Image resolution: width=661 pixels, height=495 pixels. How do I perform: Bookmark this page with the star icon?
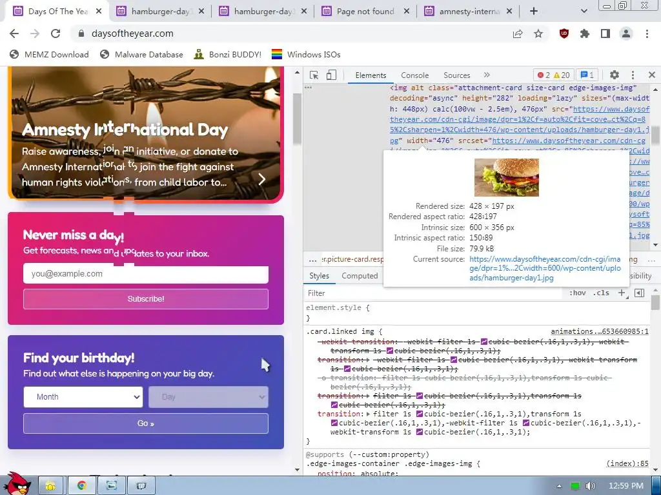pos(538,34)
